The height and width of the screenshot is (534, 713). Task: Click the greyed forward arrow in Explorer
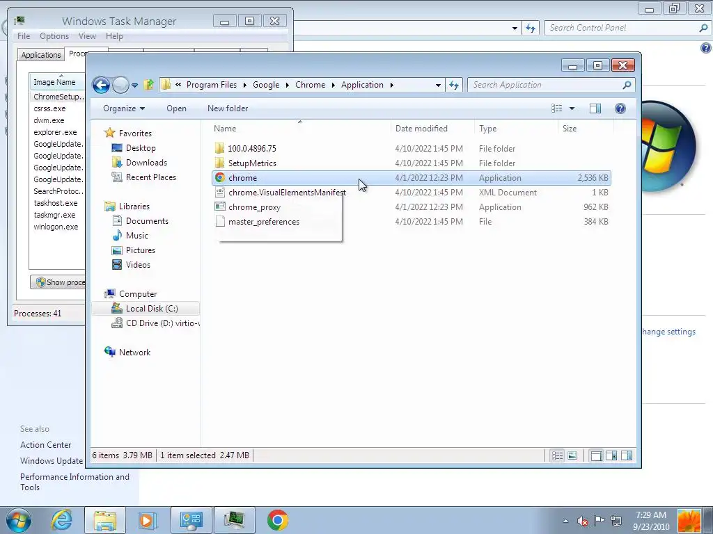click(x=120, y=85)
